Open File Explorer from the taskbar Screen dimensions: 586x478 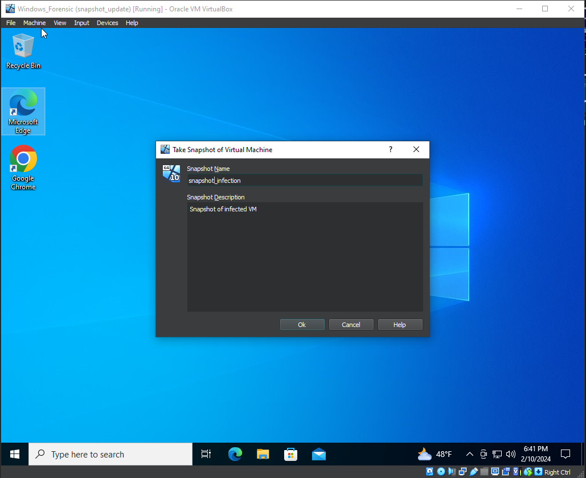point(263,454)
